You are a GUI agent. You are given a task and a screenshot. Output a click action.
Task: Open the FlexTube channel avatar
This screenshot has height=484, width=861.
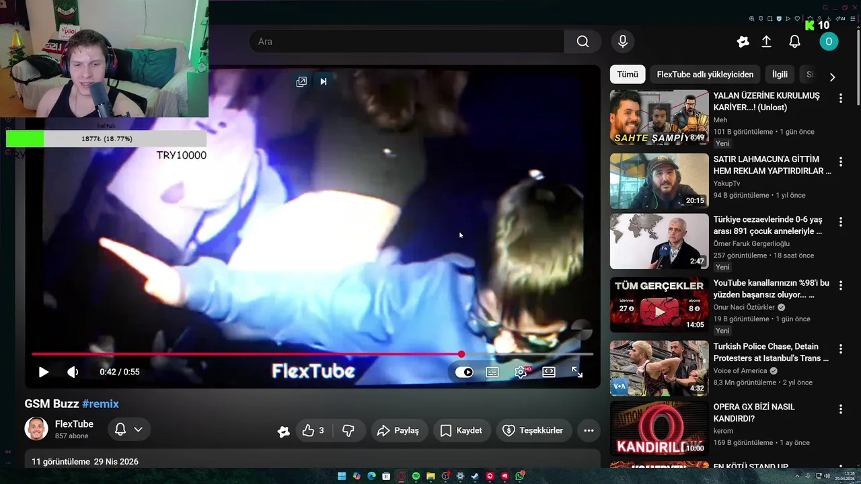pos(36,429)
